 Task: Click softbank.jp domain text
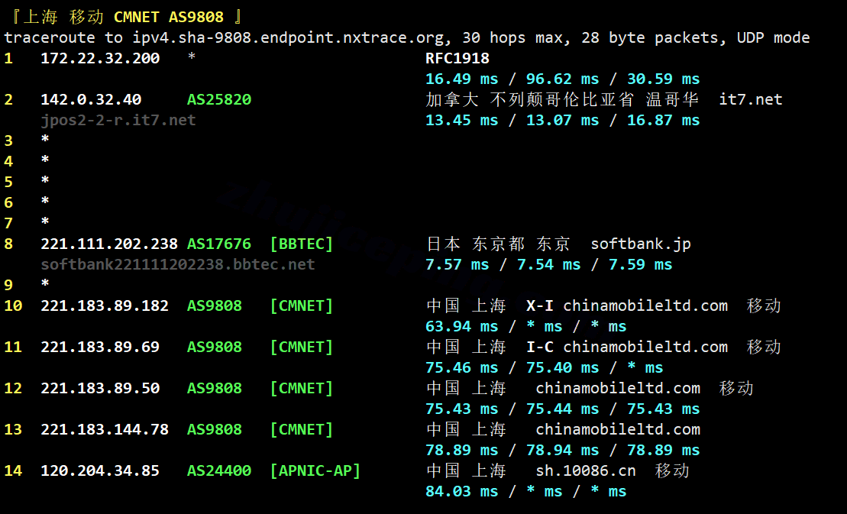click(x=641, y=244)
